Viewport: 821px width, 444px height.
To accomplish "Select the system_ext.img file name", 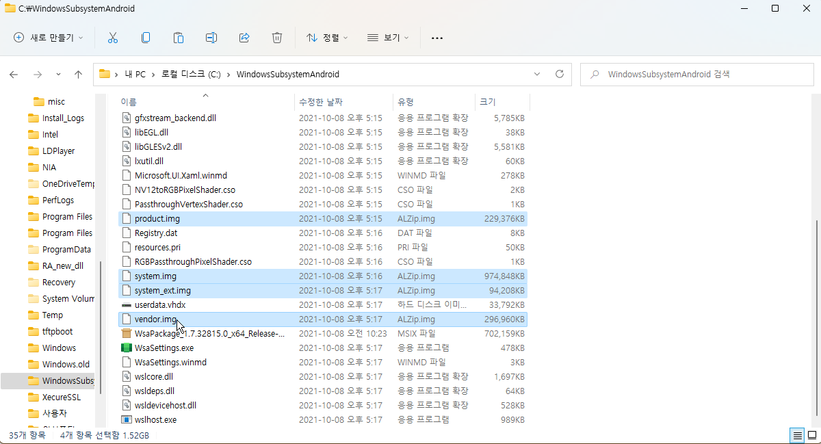I will [x=163, y=290].
